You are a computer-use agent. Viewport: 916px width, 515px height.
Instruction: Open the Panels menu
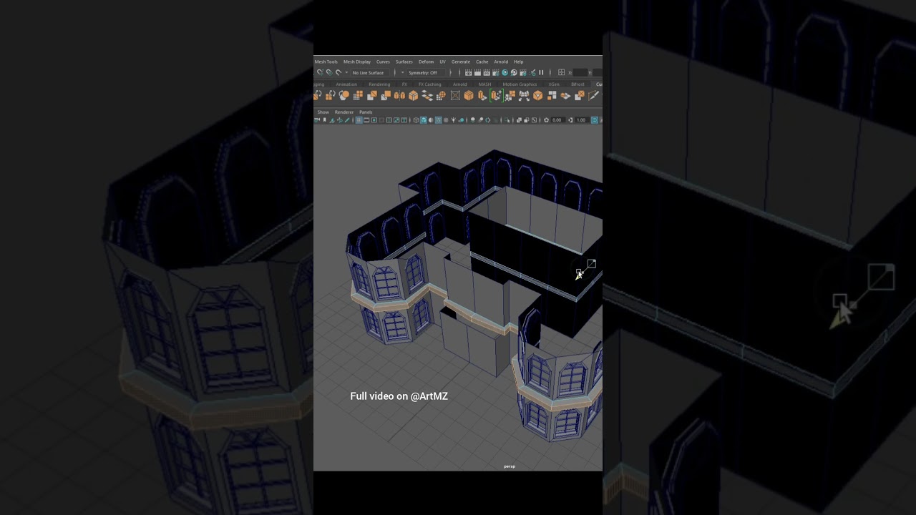coord(366,112)
